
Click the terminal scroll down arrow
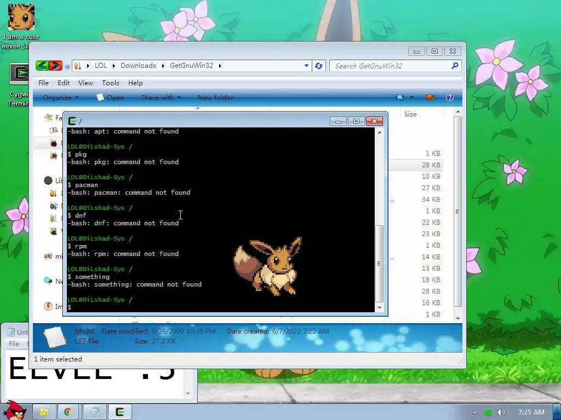pyautogui.click(x=379, y=307)
